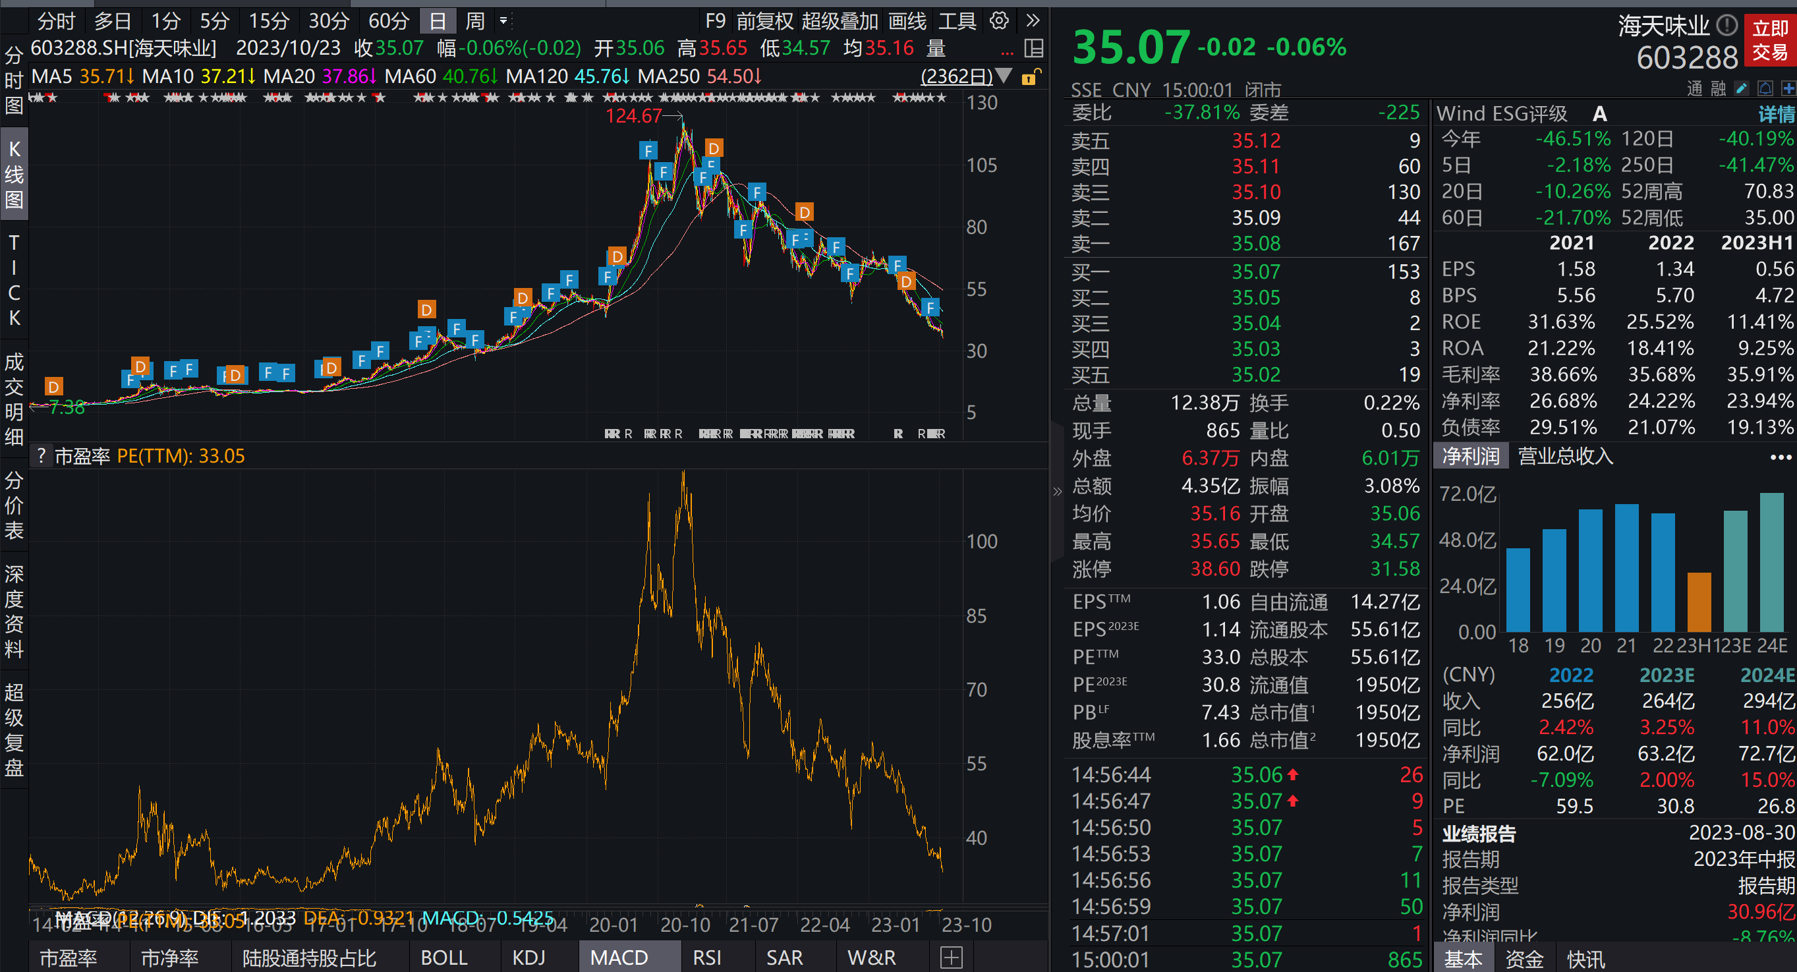The height and width of the screenshot is (972, 1797).
Task: Select the 1分 period
Action: pos(166,21)
